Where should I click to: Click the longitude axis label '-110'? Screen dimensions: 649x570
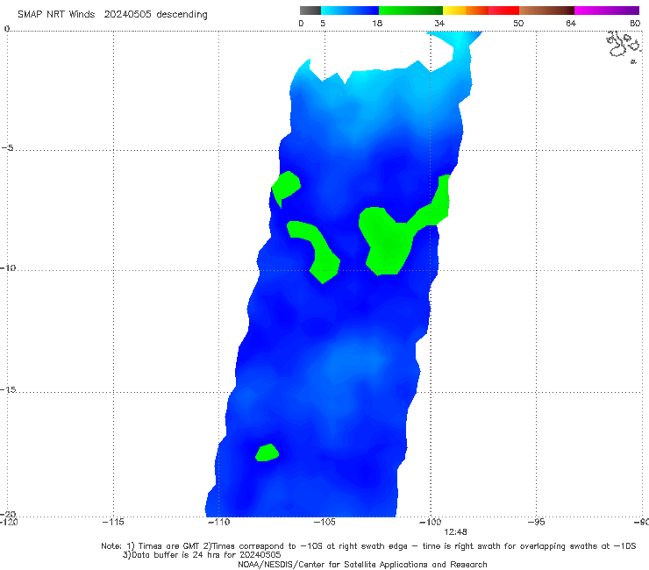(218, 522)
